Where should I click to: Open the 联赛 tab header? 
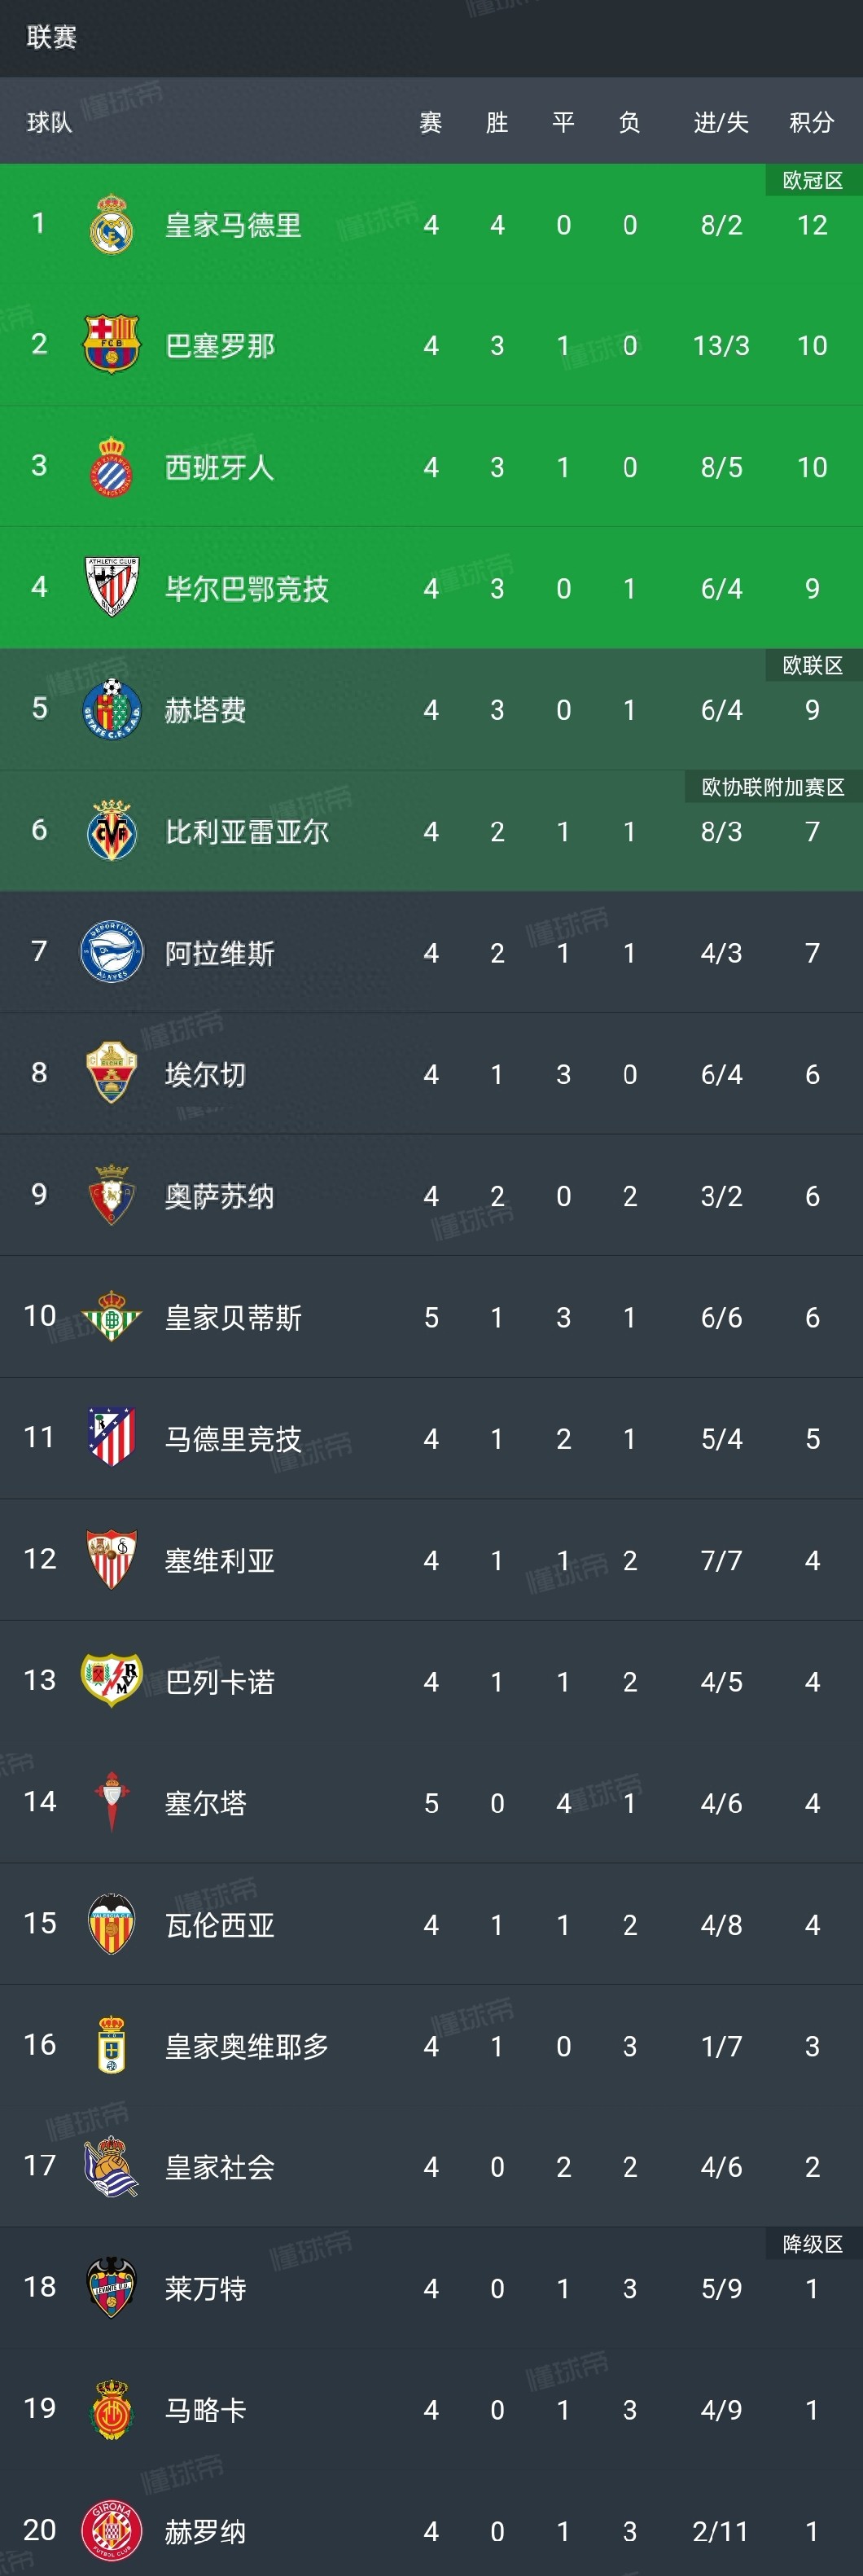pyautogui.click(x=51, y=37)
